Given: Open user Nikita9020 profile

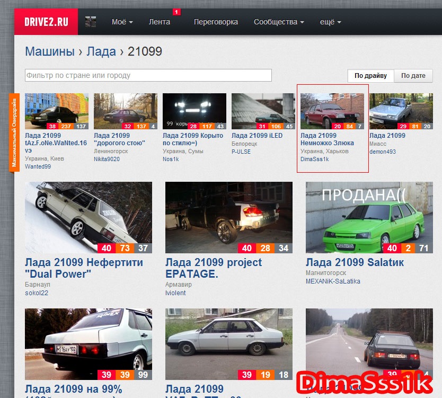Looking at the screenshot, I should click(x=107, y=159).
